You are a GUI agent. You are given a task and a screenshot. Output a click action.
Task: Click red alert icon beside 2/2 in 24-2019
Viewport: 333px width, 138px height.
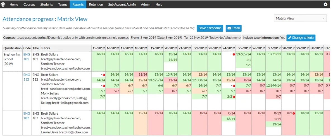pos(234,97)
